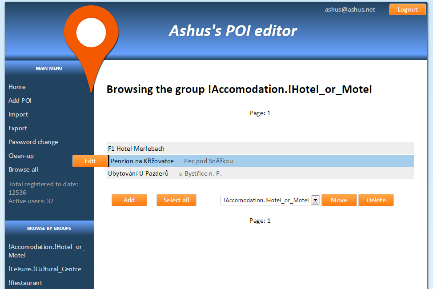Select the Penzion na Křižovatce entry

[x=142, y=161]
